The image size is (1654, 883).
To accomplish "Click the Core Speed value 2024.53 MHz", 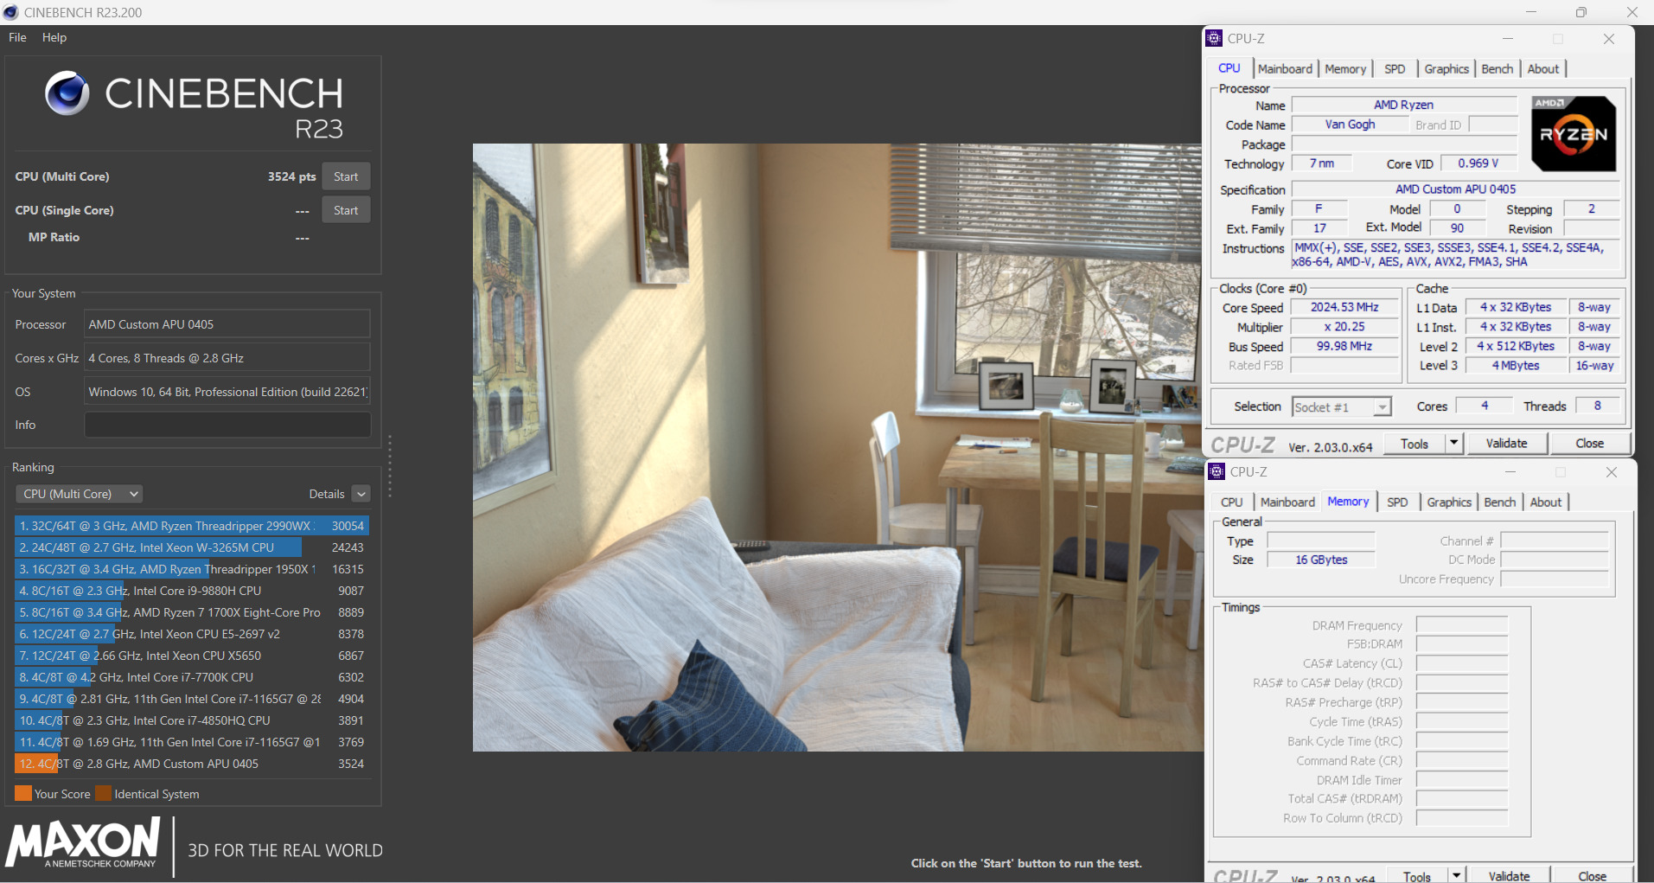I will click(1344, 307).
